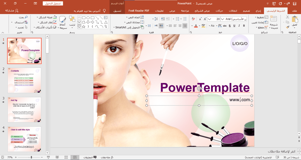Click Find (بحث) magnifier icon
This screenshot has width=301, height=160.
point(26,17)
